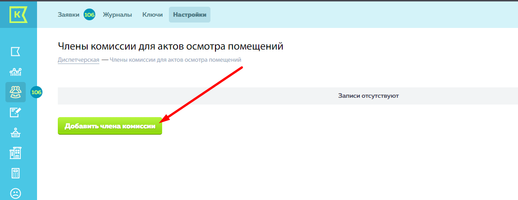The image size is (518, 200).
Task: Click Добавить члена комиссии button
Action: click(110, 126)
